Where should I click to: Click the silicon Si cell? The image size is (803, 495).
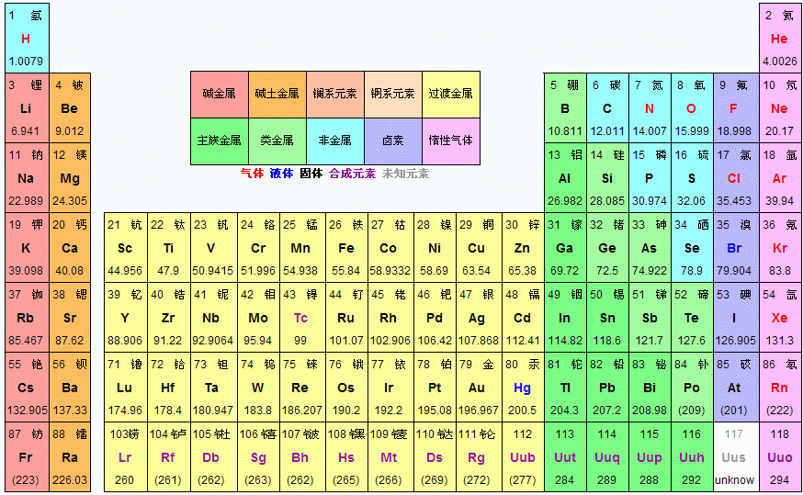tap(607, 177)
